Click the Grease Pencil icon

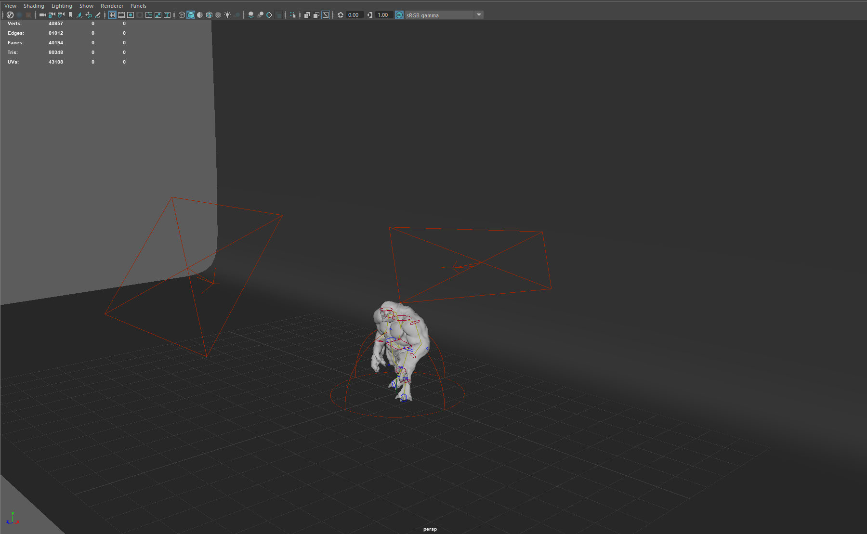(98, 15)
